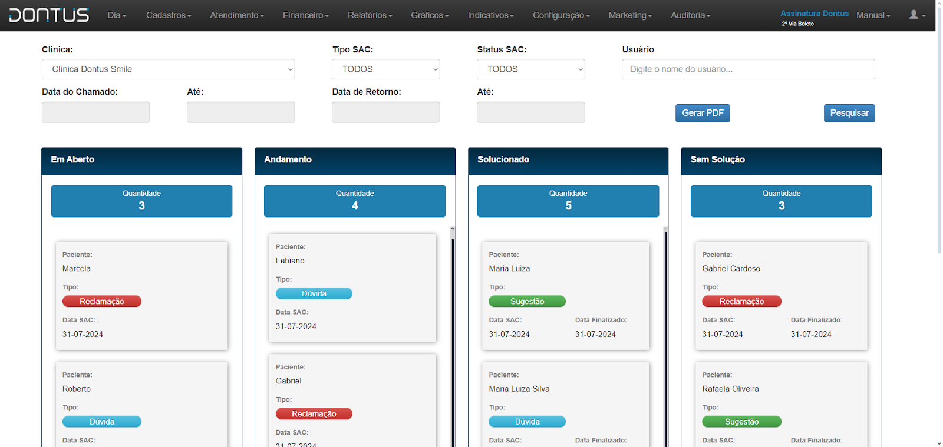This screenshot has width=943, height=447.
Task: Click Data SAC 31-07-2024 on Marcela's card
Action: pyautogui.click(x=83, y=334)
